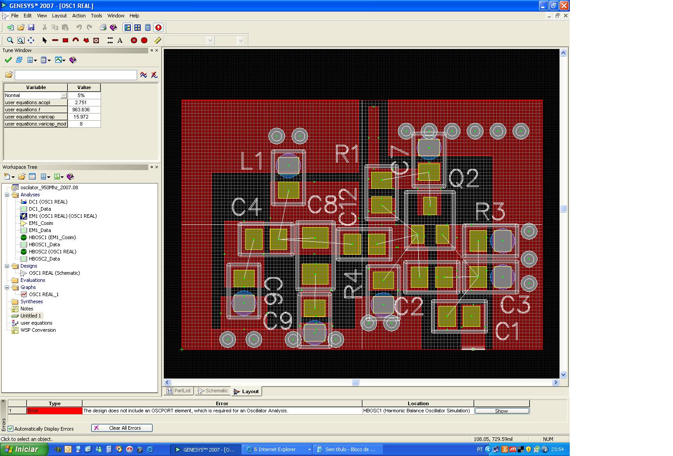The image size is (673, 456).
Task: Select EM1 (OSC1 REAL) analysis
Action: [62, 216]
